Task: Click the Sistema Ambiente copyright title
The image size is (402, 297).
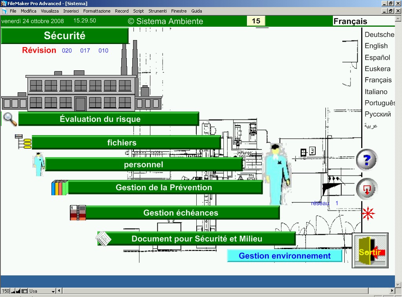Action: click(x=165, y=21)
